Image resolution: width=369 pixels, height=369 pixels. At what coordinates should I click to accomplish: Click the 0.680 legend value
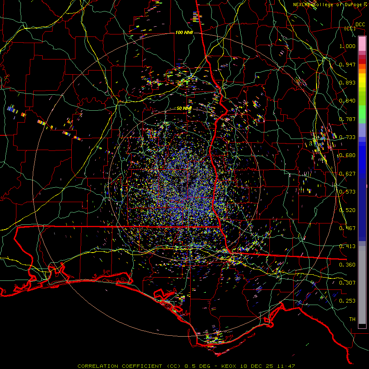[x=347, y=155]
